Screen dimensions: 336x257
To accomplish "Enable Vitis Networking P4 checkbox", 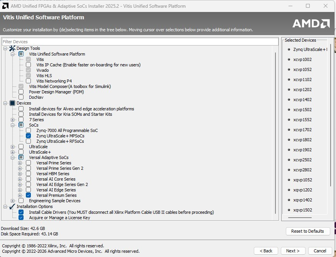I will 28,81.
